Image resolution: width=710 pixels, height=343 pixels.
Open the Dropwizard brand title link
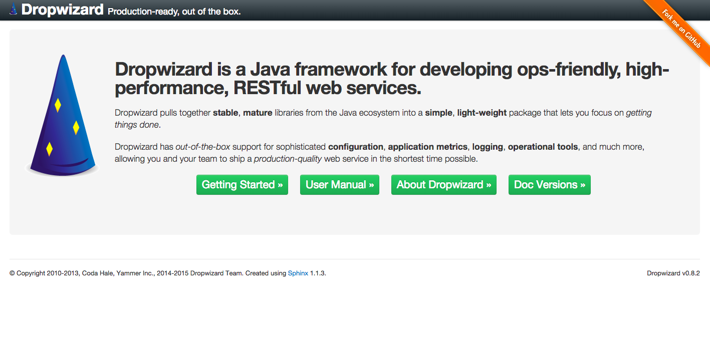pyautogui.click(x=63, y=10)
